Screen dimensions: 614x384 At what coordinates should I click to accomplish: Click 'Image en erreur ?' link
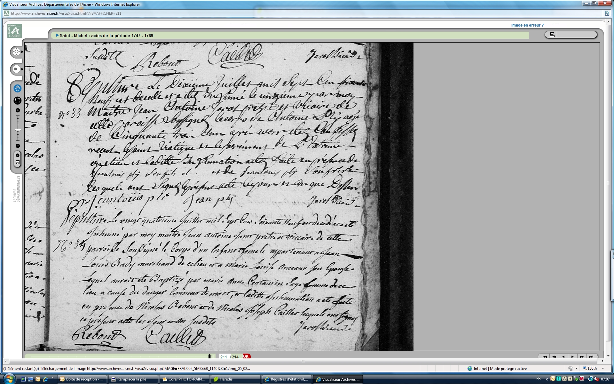(527, 25)
